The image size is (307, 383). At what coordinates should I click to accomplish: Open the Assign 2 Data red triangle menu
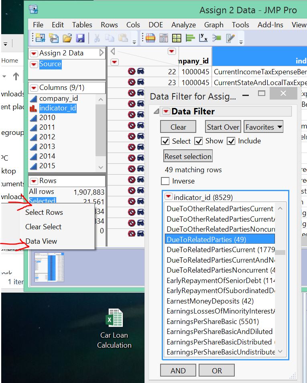[x=34, y=53]
